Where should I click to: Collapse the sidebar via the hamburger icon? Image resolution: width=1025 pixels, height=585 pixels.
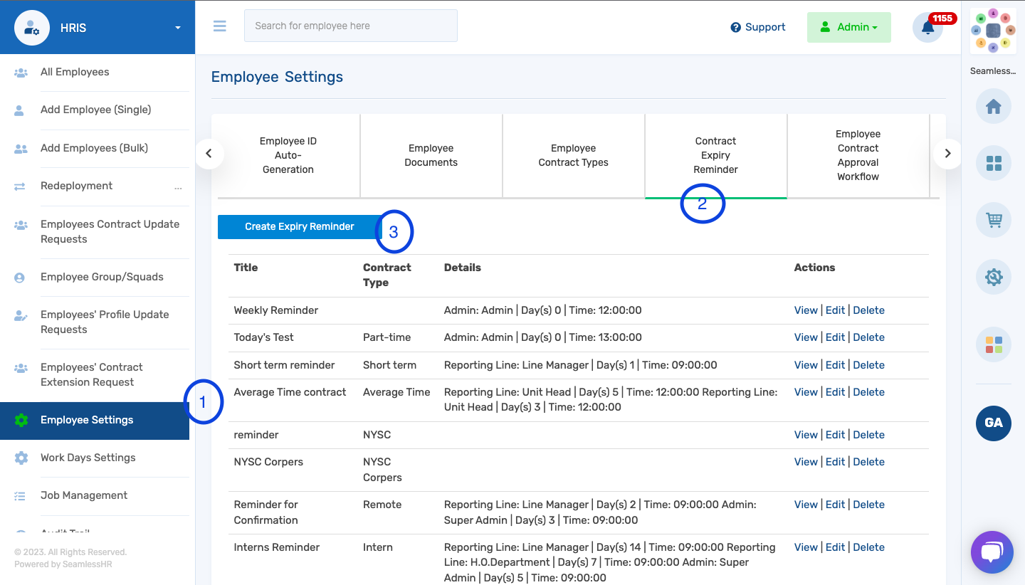219,26
